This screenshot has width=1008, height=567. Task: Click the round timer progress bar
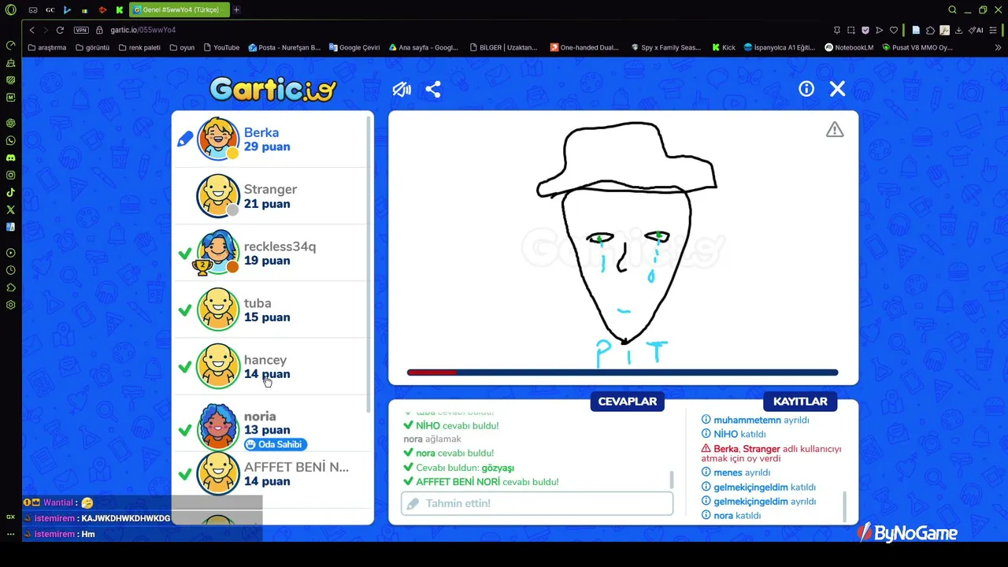tap(622, 372)
